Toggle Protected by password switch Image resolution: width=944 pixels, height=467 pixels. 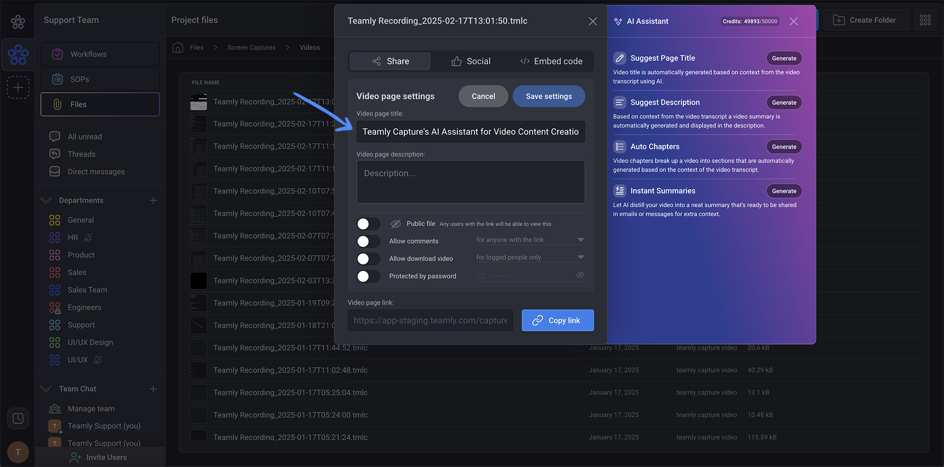coord(368,276)
